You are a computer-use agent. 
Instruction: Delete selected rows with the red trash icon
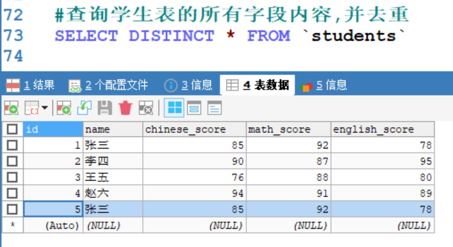tap(125, 108)
